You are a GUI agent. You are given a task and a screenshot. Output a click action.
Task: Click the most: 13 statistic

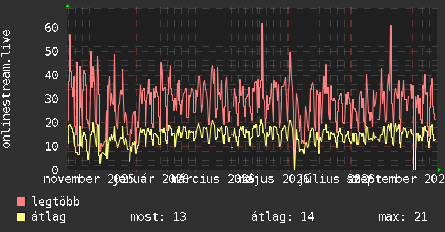click(158, 217)
